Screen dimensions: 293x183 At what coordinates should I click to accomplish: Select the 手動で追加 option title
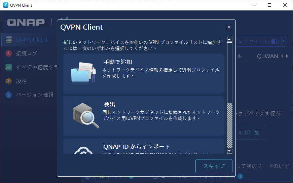tap(118, 62)
